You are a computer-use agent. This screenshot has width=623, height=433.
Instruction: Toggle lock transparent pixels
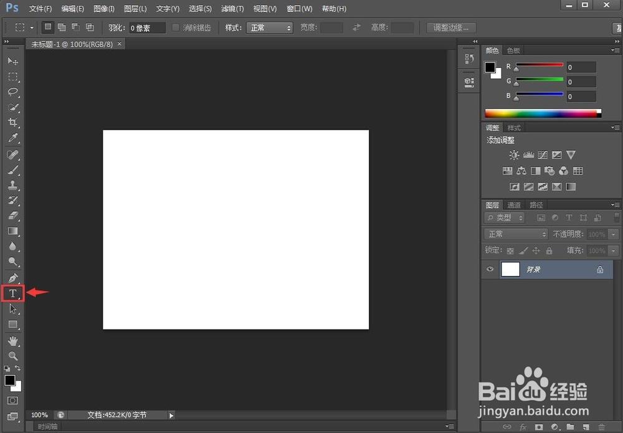tap(511, 250)
